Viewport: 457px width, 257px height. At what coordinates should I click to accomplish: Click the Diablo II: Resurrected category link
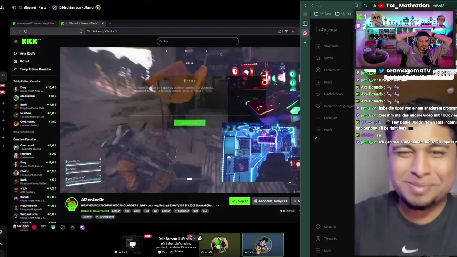(95, 211)
